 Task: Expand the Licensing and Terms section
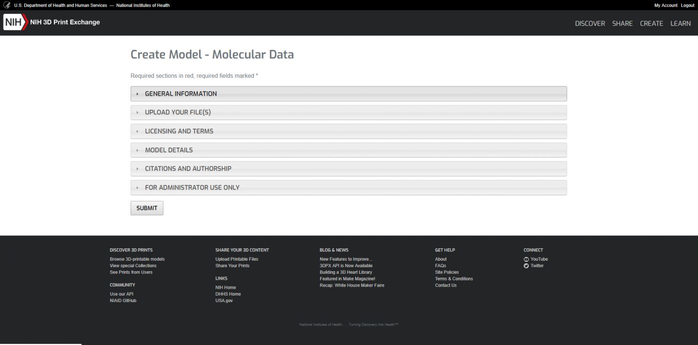pos(178,131)
